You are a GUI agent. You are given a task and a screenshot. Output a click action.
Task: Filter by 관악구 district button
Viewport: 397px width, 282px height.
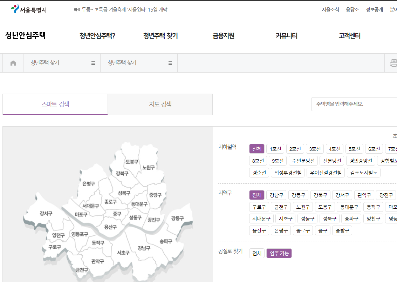(x=364, y=195)
